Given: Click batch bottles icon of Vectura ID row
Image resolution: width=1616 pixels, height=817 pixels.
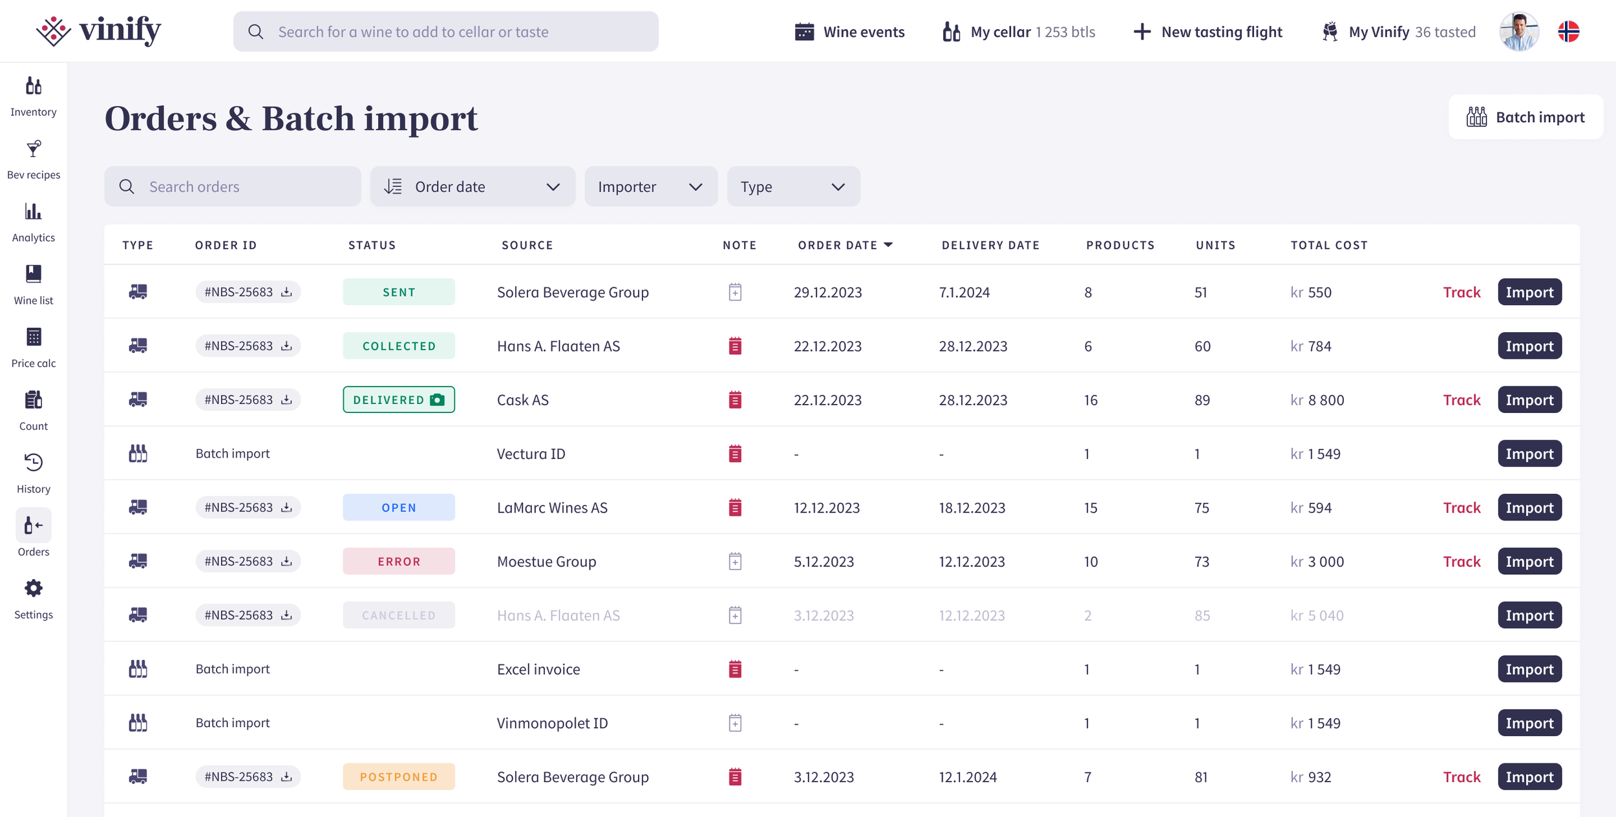Looking at the screenshot, I should [138, 454].
